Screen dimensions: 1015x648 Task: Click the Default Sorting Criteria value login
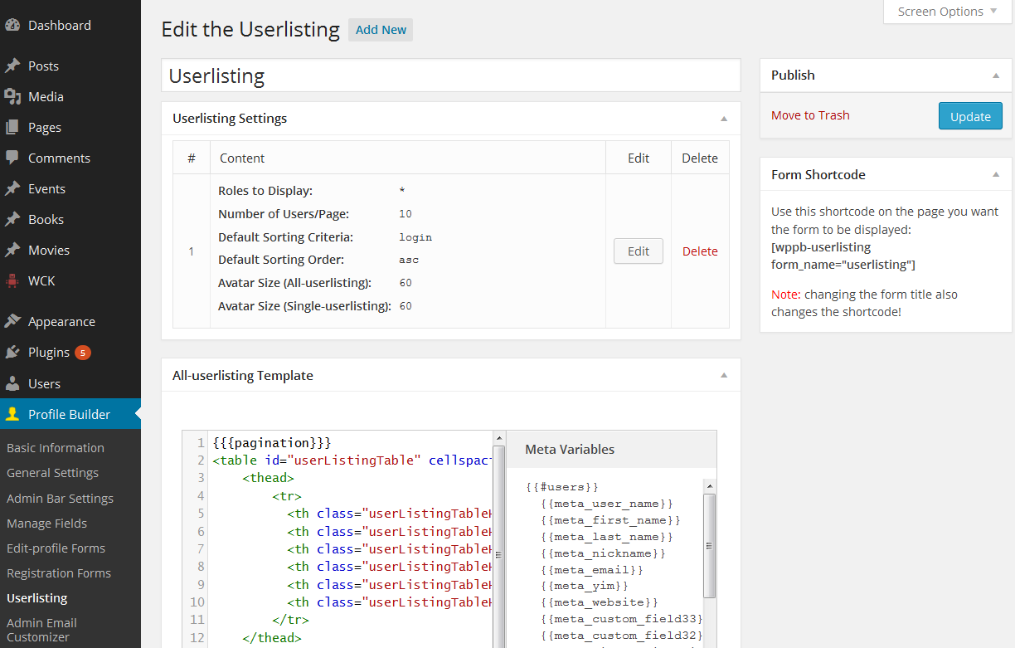pyautogui.click(x=415, y=237)
